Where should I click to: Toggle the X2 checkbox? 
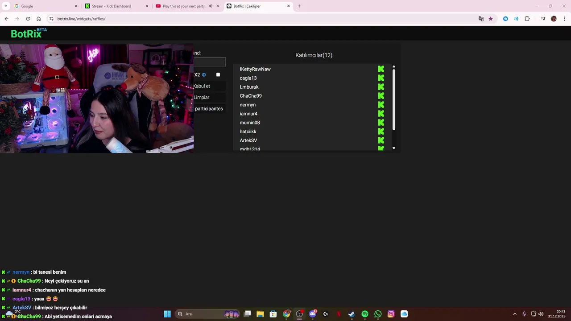point(218,74)
